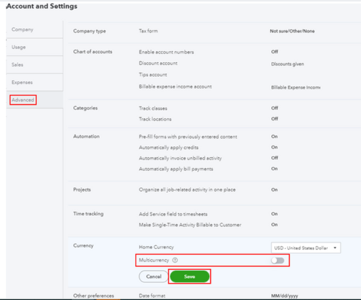This screenshot has width=361, height=300.
Task: Turn on the Multicurrency switch
Action: click(x=277, y=260)
